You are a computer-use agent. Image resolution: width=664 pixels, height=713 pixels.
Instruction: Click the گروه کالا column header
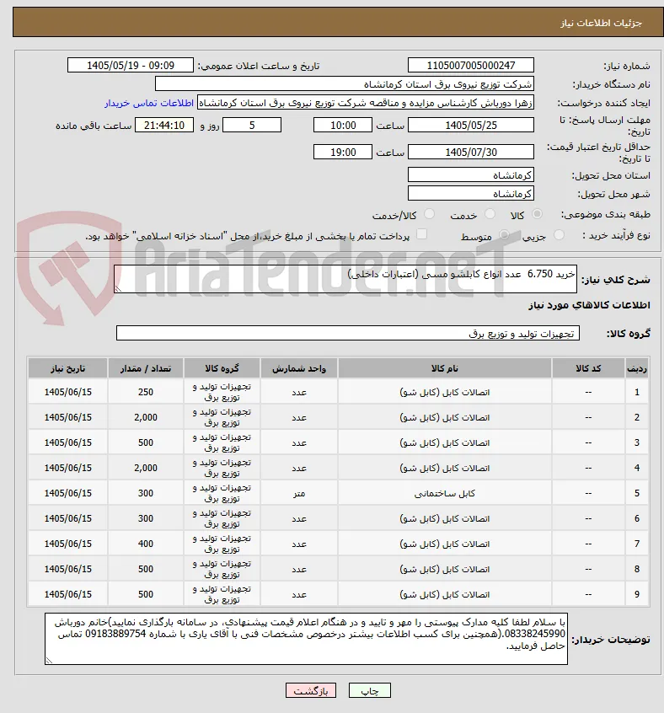[222, 368]
